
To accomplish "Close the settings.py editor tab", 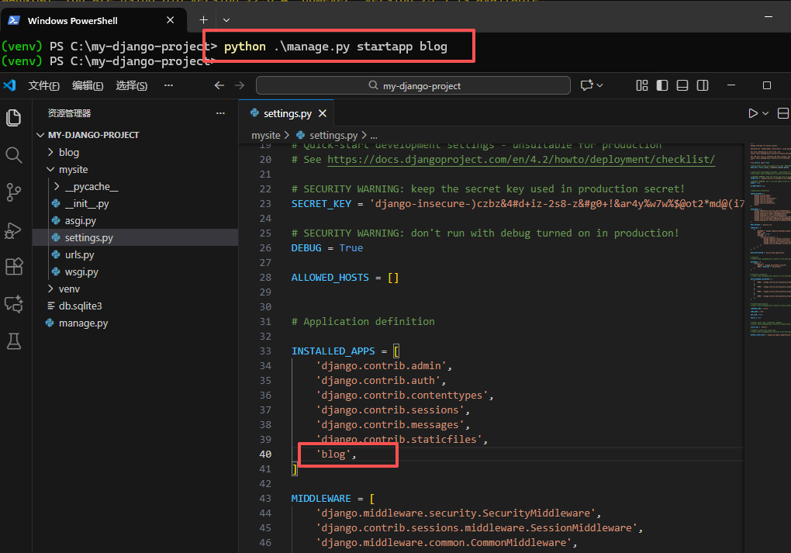I will click(323, 113).
